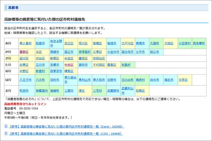Select the 目黒区 link
Viewport: 212px width, 141px height.
tap(140, 91)
